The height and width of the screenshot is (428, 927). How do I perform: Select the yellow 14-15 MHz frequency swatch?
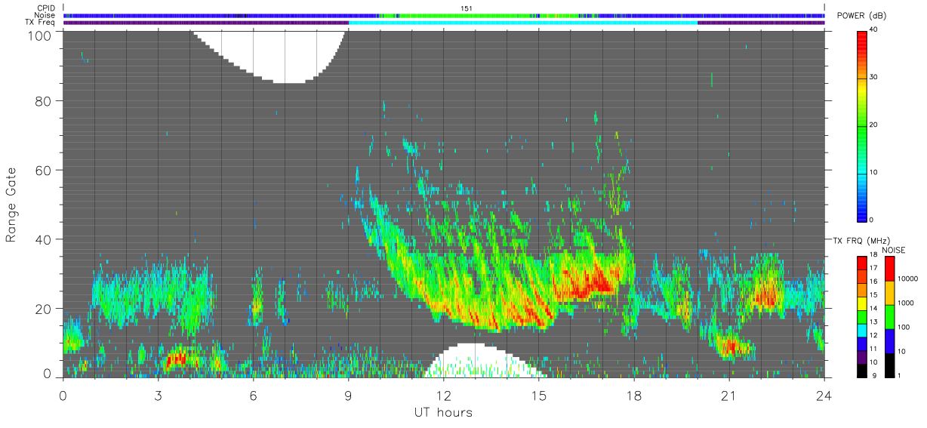coord(862,303)
